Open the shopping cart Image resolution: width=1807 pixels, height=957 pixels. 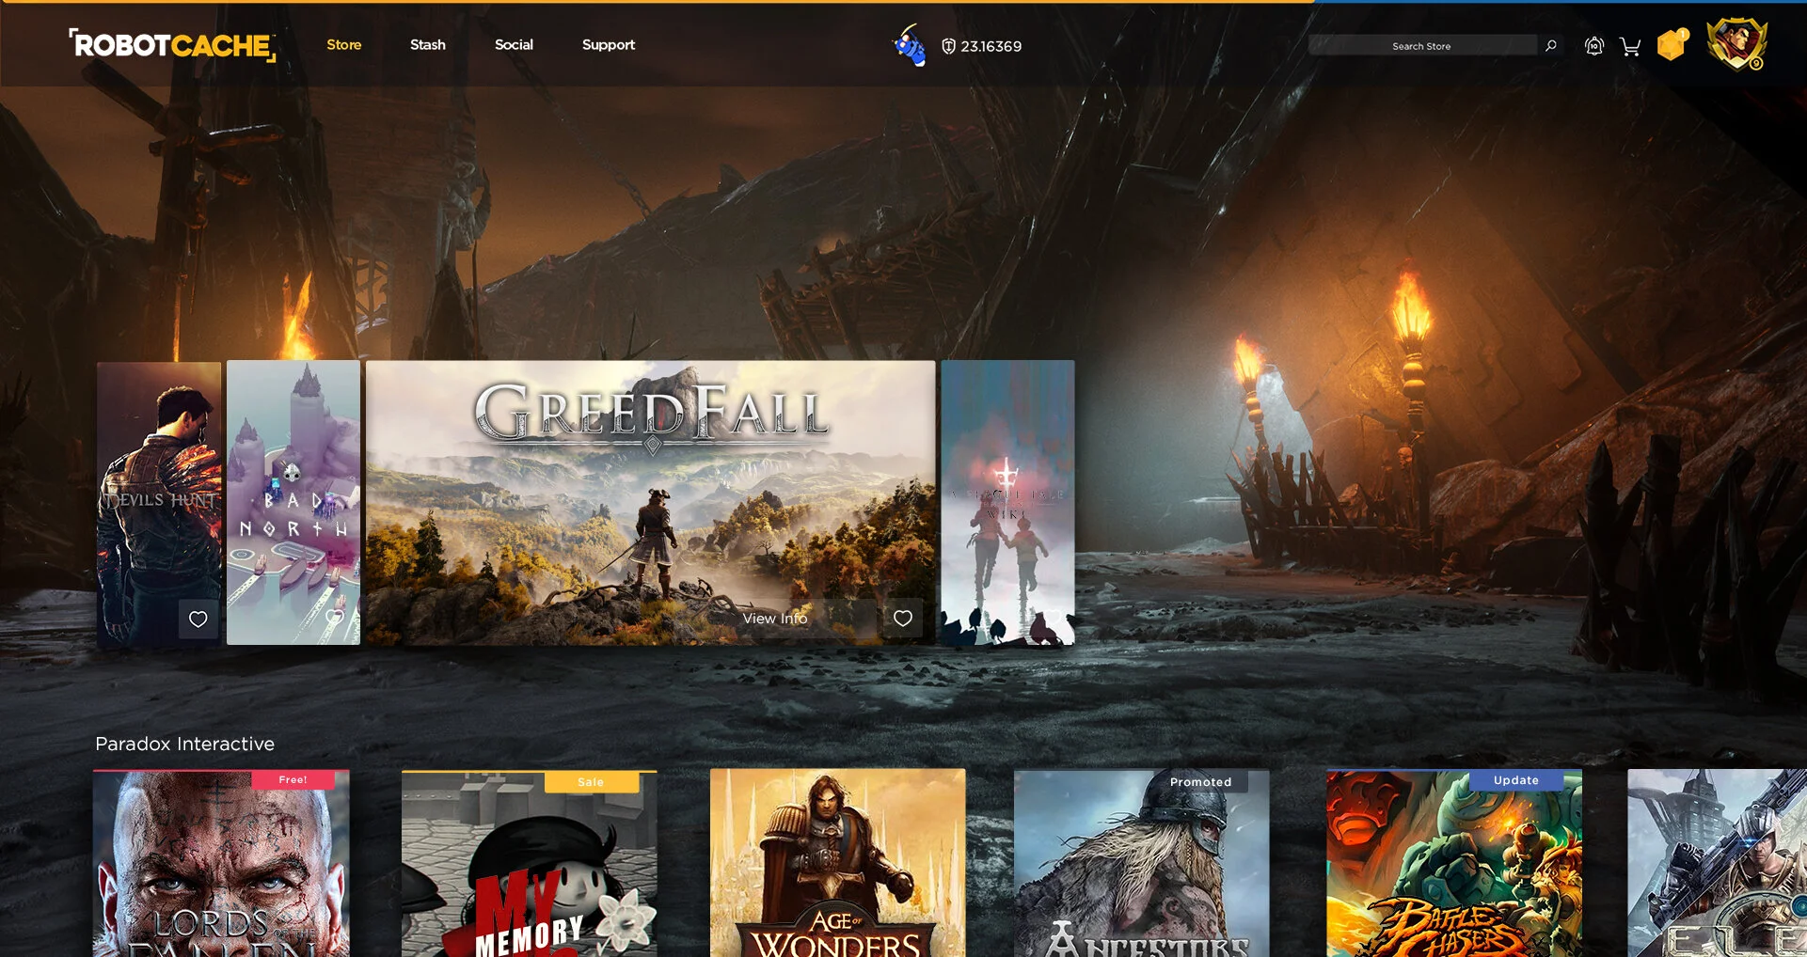click(x=1629, y=45)
